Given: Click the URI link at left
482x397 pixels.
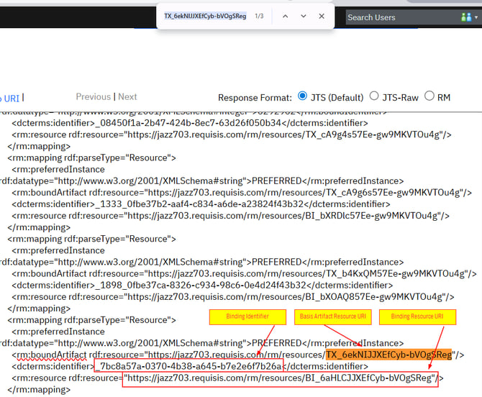Looking at the screenshot, I should click(x=11, y=98).
